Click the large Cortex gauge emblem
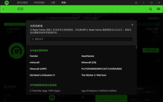 (17, 51)
